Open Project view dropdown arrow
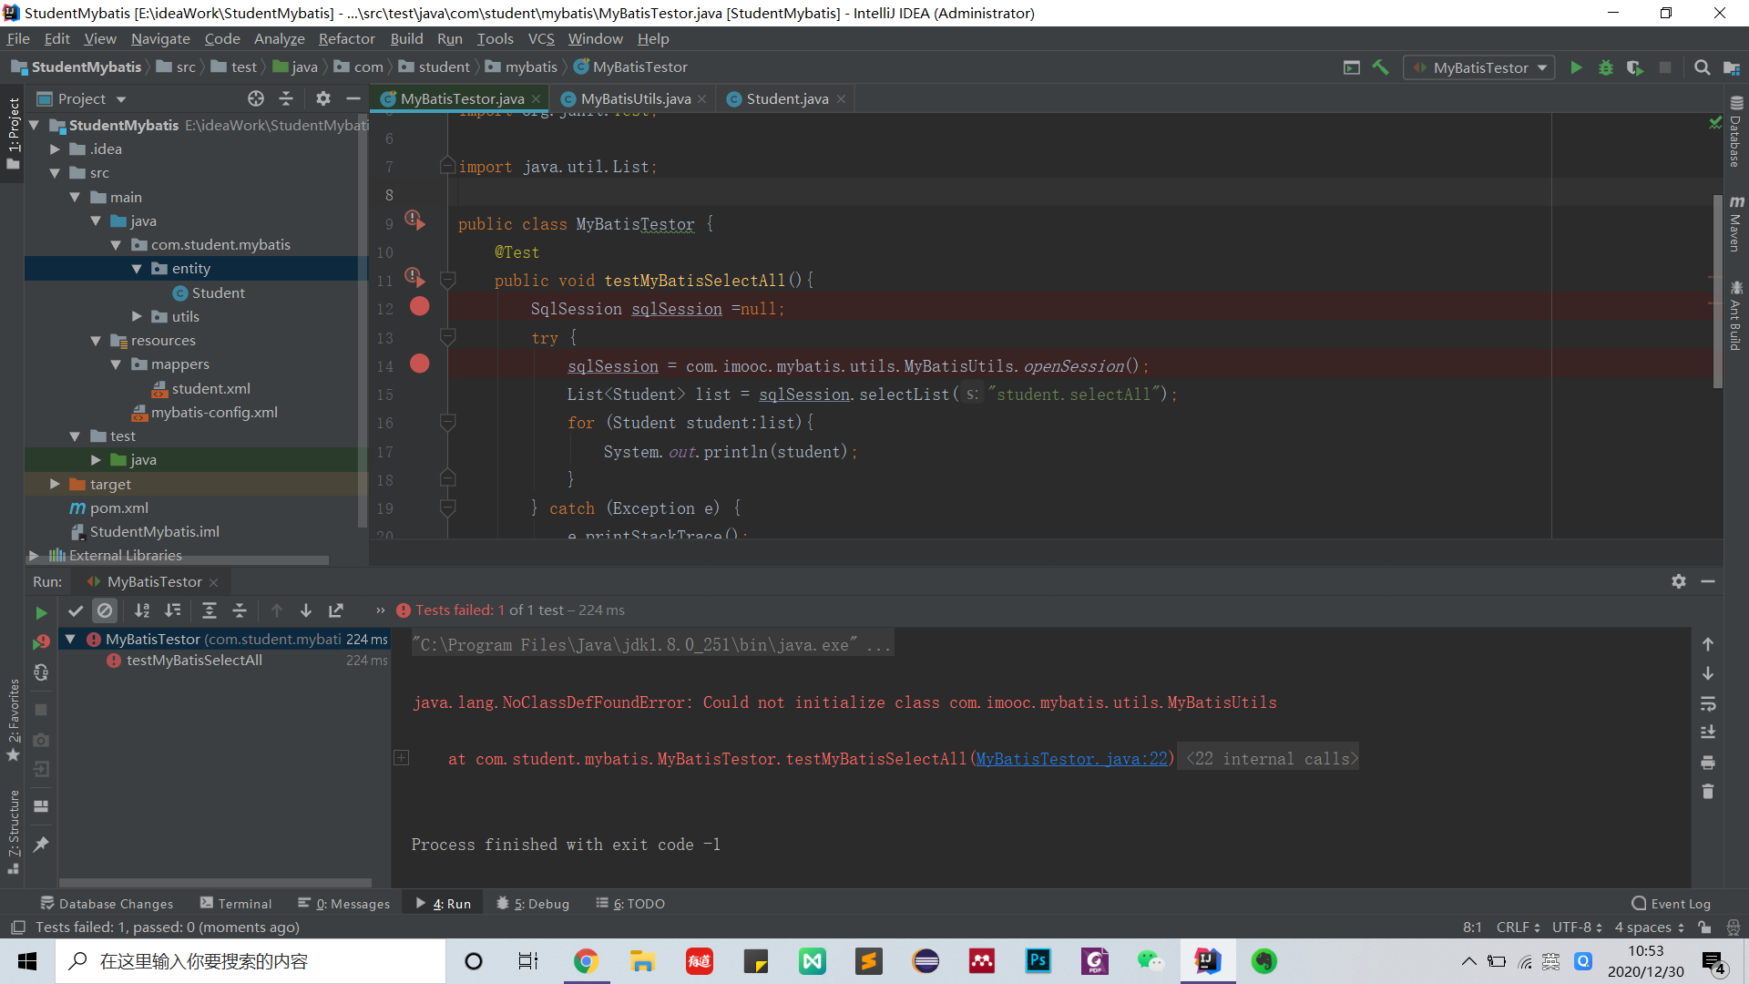 tap(121, 99)
